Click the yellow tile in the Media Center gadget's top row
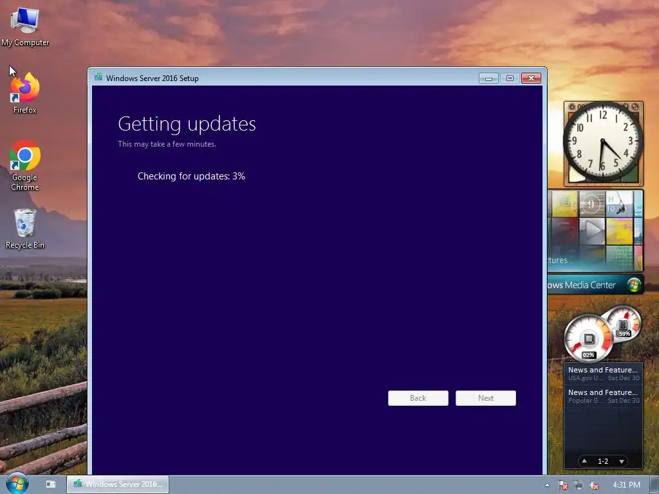 coord(564,204)
